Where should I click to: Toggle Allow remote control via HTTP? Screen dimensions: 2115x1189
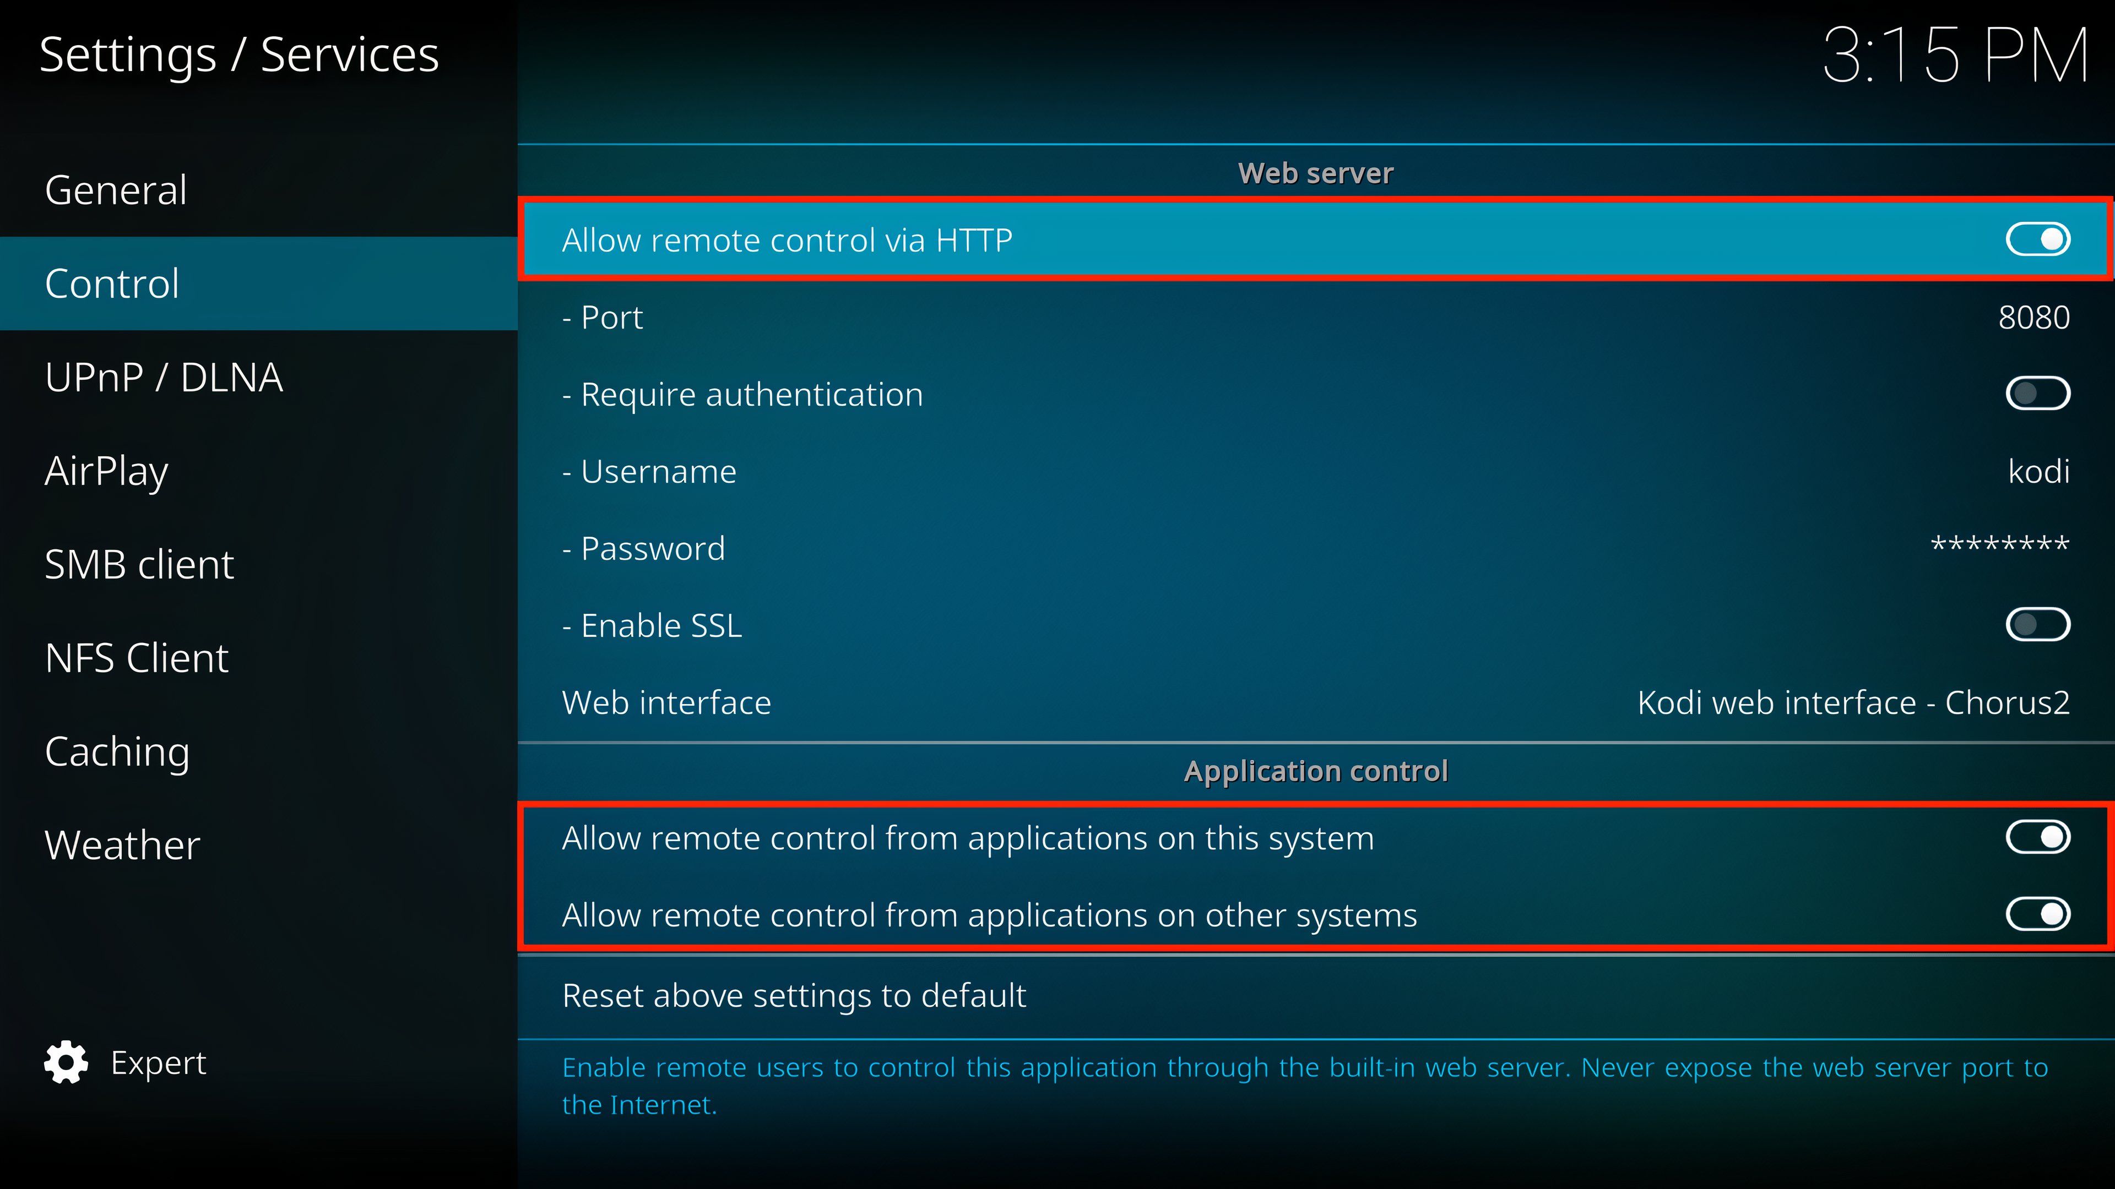point(2040,239)
